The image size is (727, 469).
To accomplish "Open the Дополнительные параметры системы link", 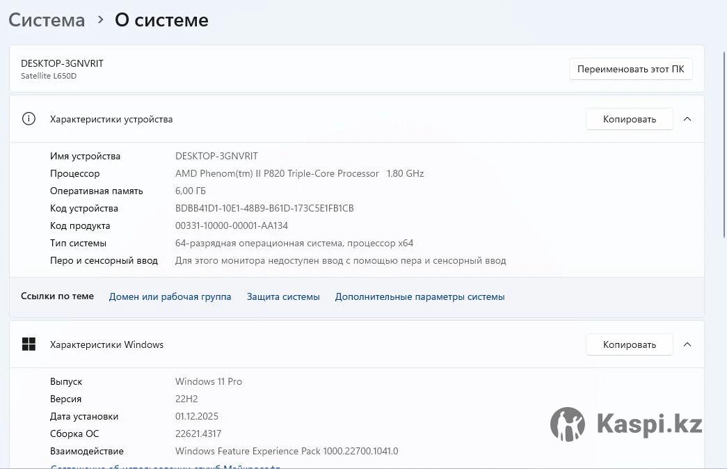I will (x=420, y=296).
